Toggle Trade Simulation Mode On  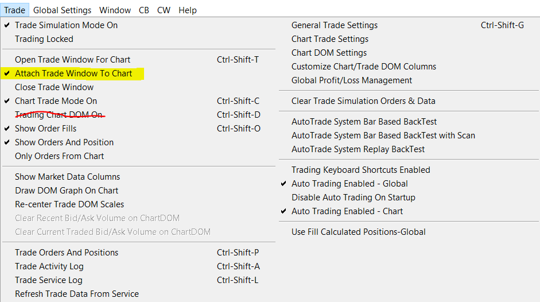[66, 25]
